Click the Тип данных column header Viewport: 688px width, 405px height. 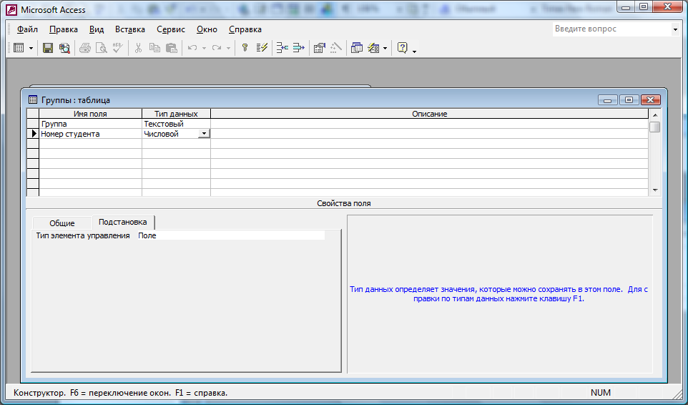tap(176, 114)
